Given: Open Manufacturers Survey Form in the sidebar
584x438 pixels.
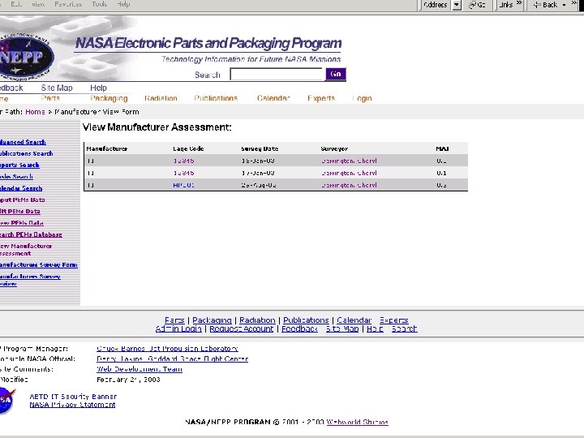Looking at the screenshot, I should point(39,264).
